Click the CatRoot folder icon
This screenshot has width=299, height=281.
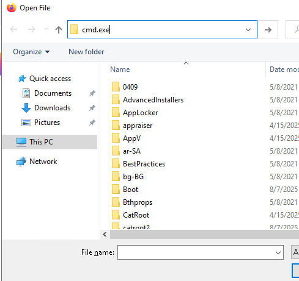pyautogui.click(x=116, y=215)
